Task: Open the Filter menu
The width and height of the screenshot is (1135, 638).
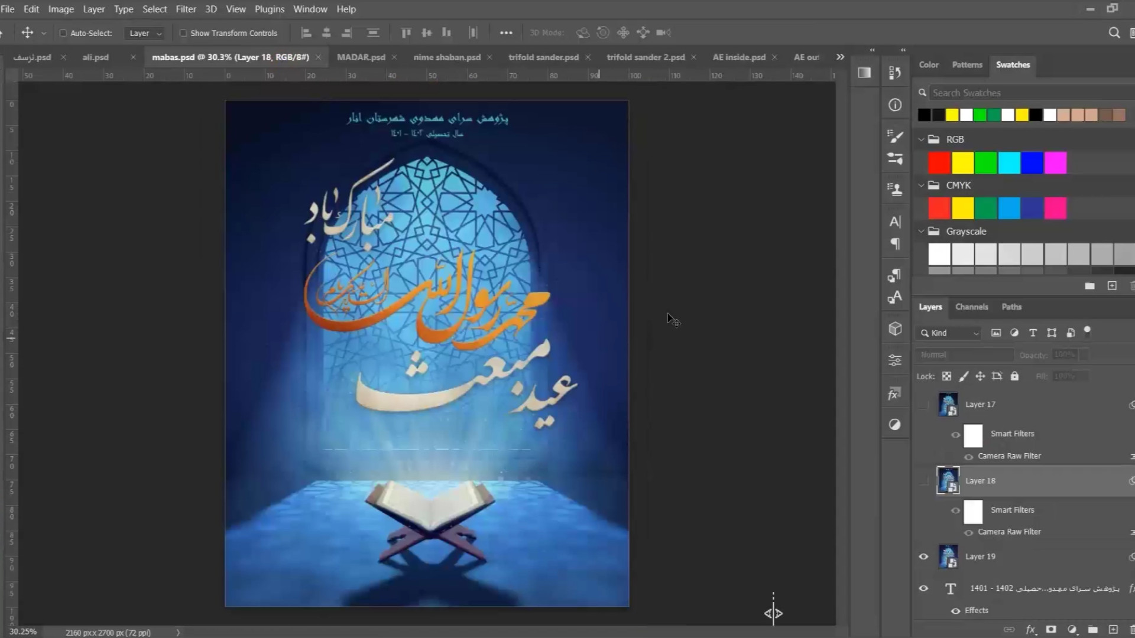Action: pos(186,9)
